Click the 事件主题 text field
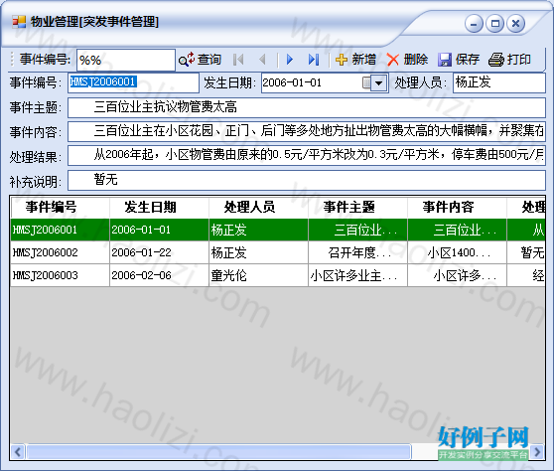554x471 pixels. coord(307,107)
